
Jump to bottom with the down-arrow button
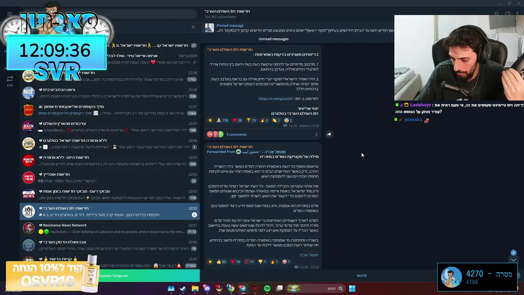(513, 260)
